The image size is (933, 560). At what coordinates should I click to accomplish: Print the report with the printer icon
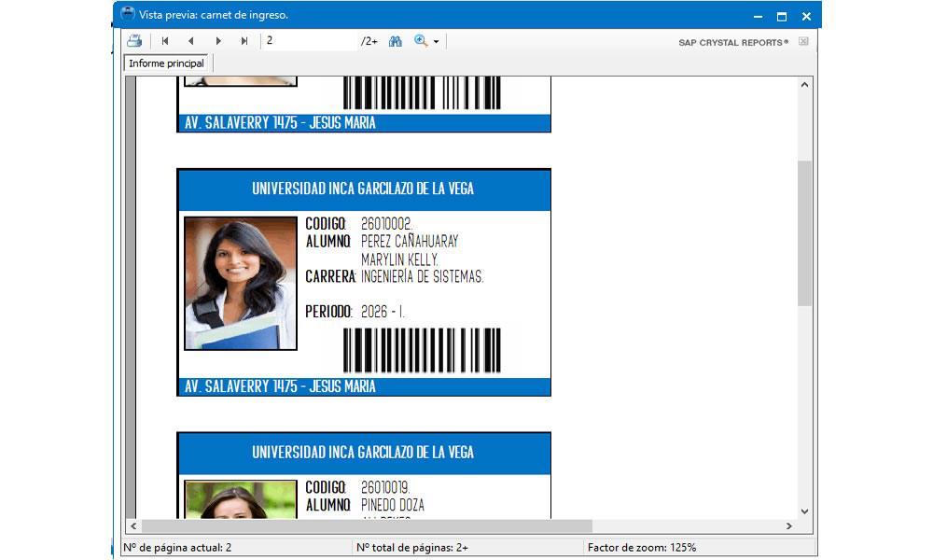click(134, 40)
